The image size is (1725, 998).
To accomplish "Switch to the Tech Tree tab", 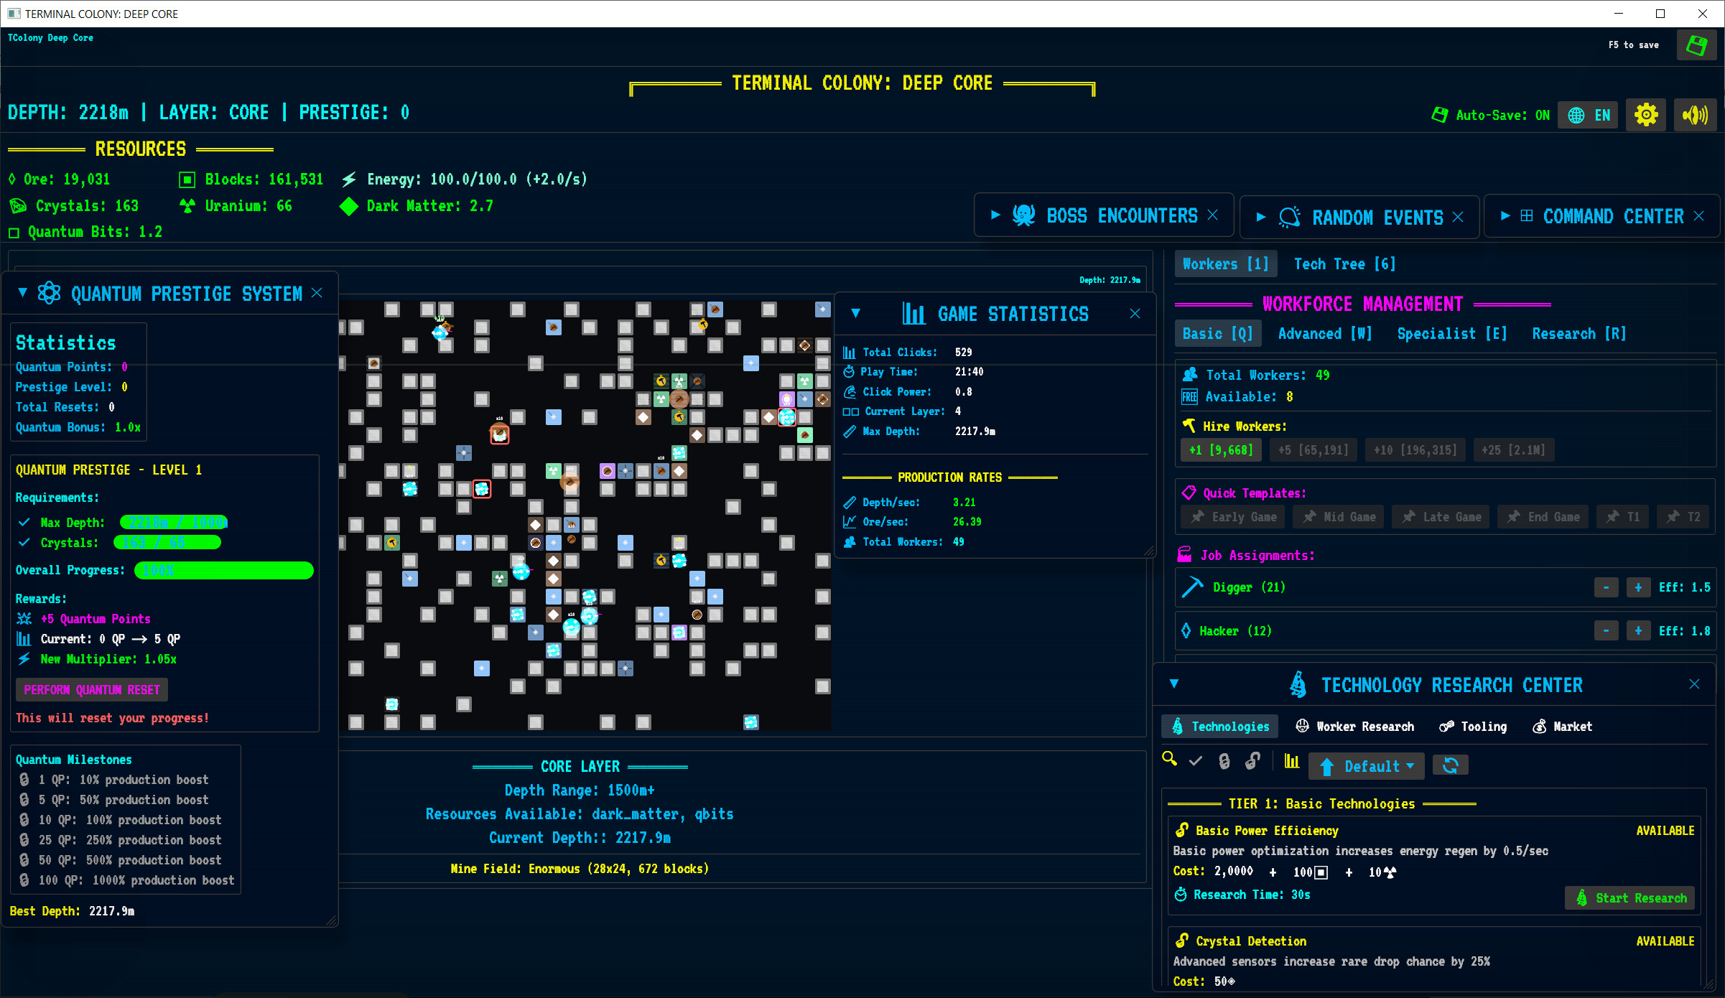I will pyautogui.click(x=1344, y=264).
